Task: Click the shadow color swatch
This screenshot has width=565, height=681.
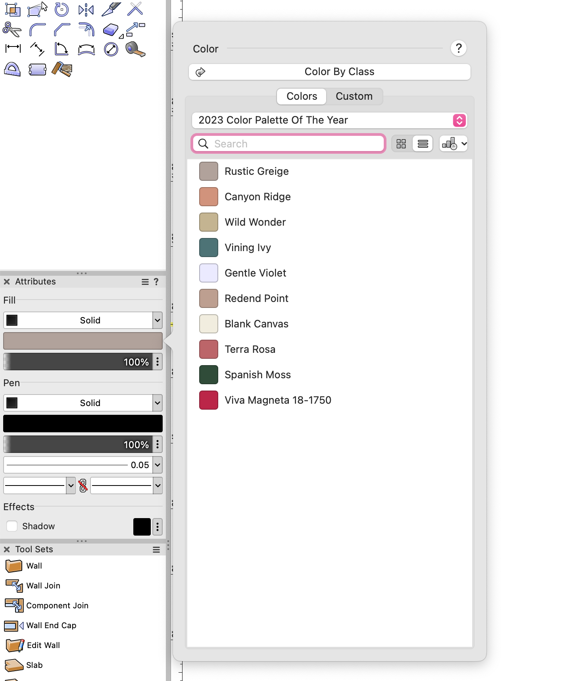Action: pos(142,527)
